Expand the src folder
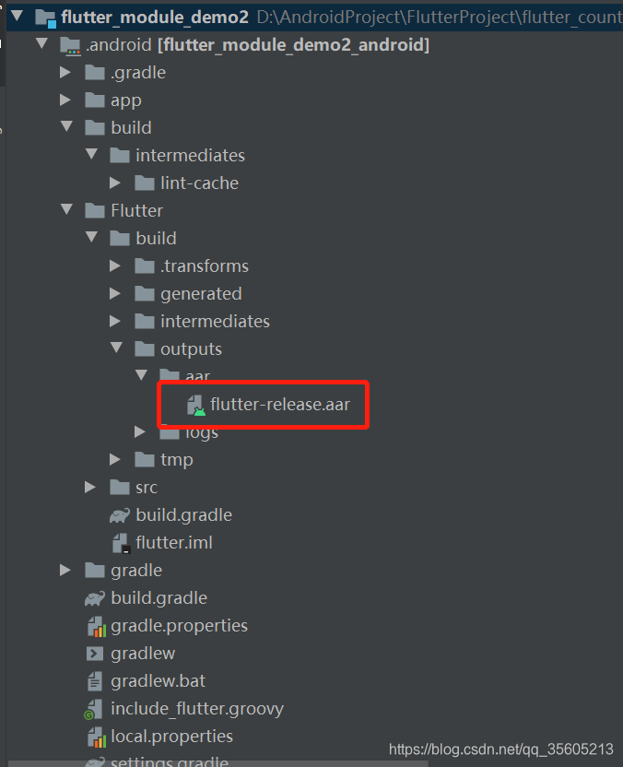The height and width of the screenshot is (767, 623). [x=89, y=487]
